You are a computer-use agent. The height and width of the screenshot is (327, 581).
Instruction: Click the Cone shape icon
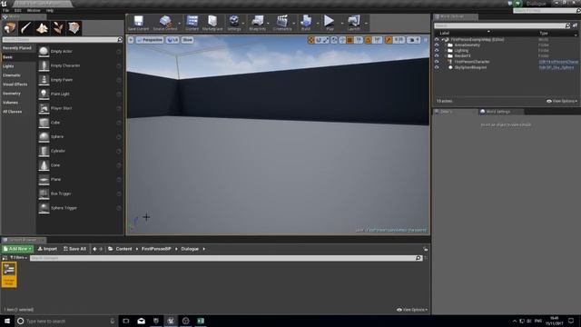click(44, 165)
